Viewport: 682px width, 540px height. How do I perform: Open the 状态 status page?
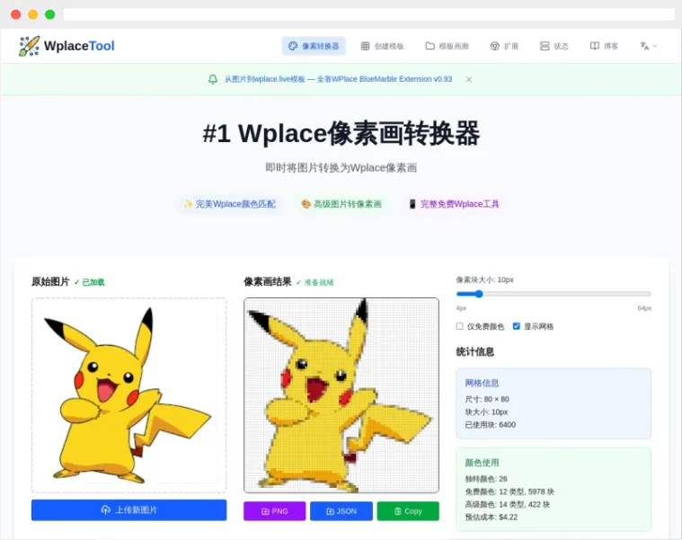point(554,46)
